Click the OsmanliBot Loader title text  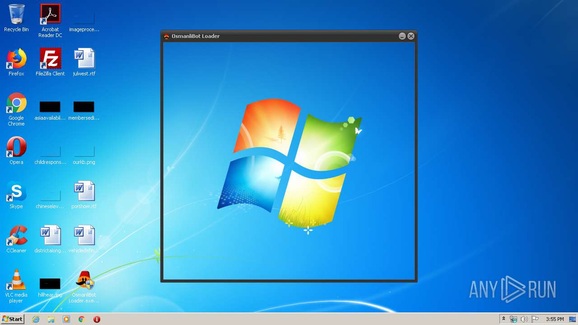196,36
